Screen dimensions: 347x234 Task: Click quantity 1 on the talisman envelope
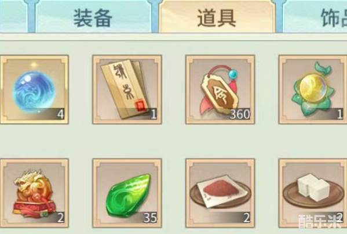154,114
